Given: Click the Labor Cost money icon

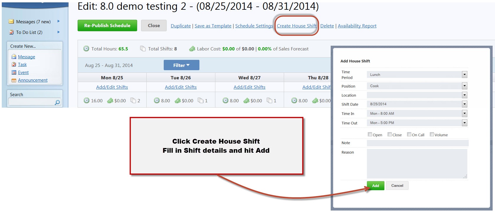Looking at the screenshot, I should pos(192,49).
